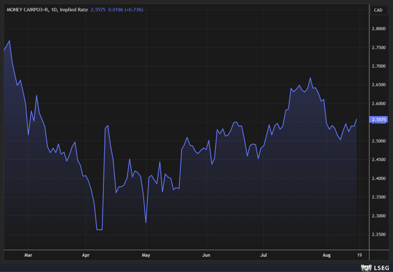Click the 2.7500 level on price axis
393x272 pixels.
pyautogui.click(x=378, y=48)
